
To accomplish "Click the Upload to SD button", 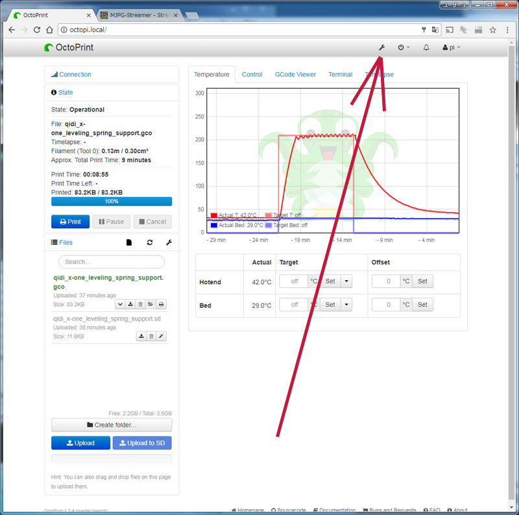I will coord(142,443).
